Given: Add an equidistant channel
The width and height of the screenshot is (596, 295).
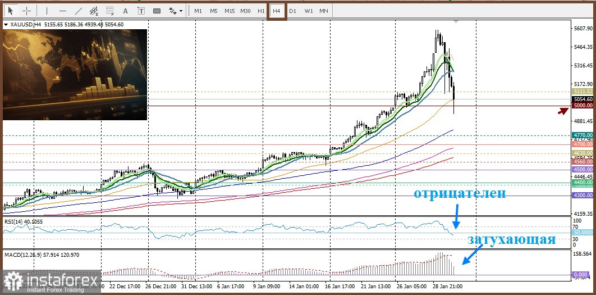Looking at the screenshot, I should coord(94,11).
